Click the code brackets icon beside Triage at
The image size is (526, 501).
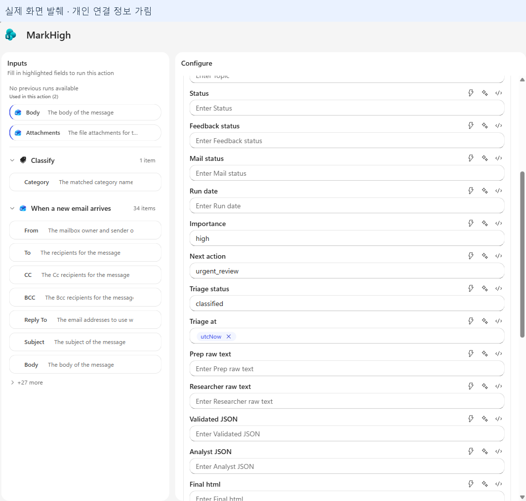pos(498,321)
